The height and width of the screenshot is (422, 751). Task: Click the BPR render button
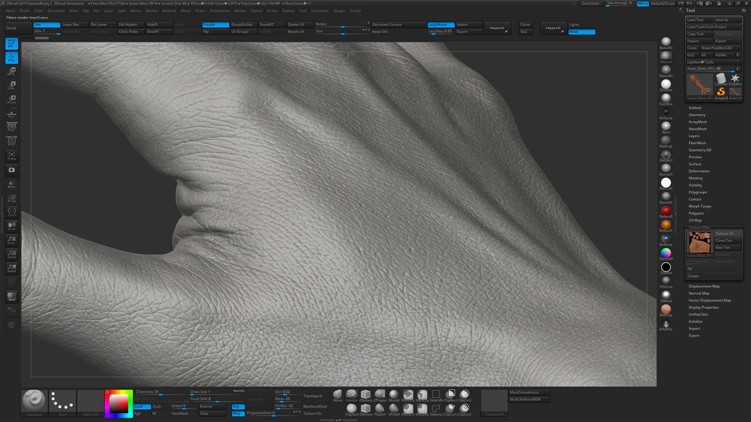point(11,297)
